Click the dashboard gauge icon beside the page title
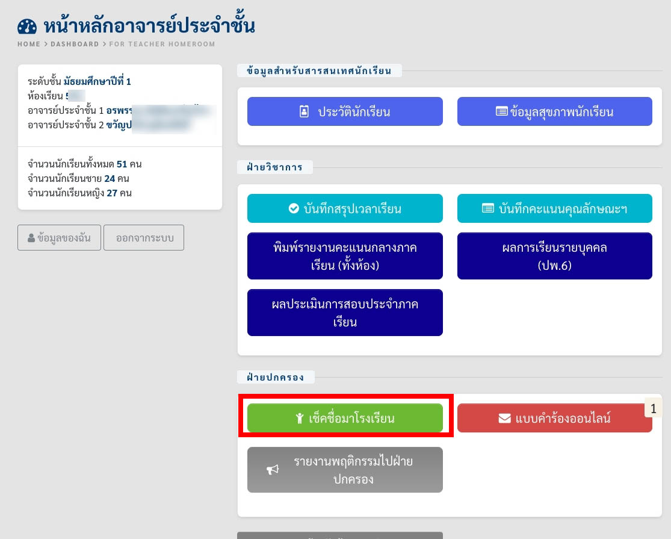Screen dimensions: 671x539 [27, 26]
